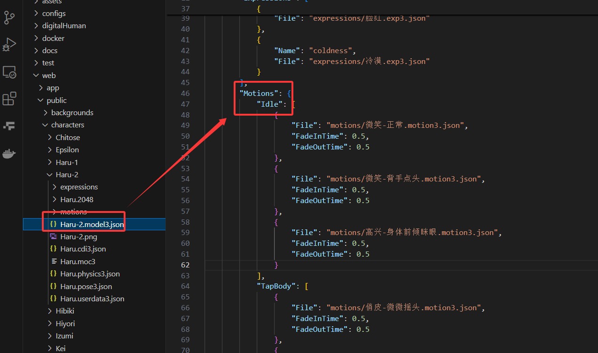Collapse the public folder chevron

pos(41,100)
